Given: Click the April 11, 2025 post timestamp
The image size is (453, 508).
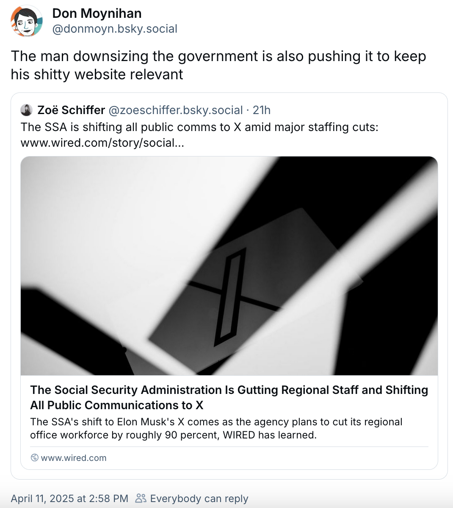Looking at the screenshot, I should coord(69,499).
